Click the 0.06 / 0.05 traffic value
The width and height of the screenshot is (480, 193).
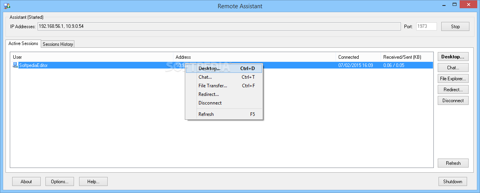click(x=394, y=65)
